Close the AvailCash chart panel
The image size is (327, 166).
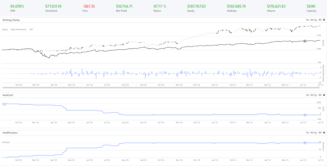click(x=324, y=95)
